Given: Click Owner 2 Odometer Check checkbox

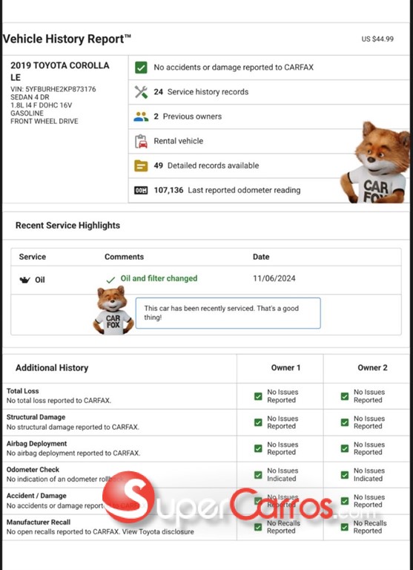Looking at the screenshot, I should point(345,475).
